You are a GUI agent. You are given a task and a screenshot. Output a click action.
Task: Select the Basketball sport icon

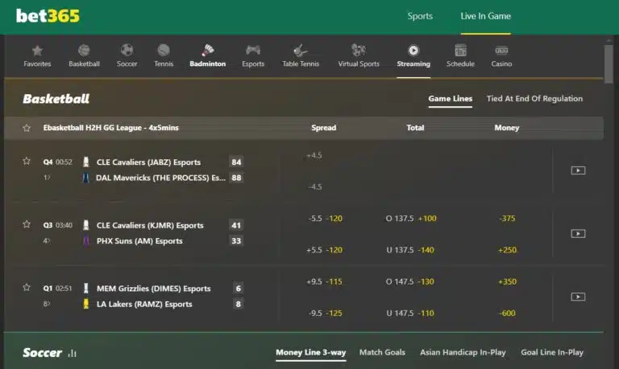(84, 51)
